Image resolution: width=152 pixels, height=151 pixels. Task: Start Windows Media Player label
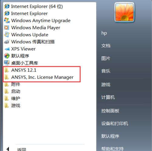click(36, 28)
